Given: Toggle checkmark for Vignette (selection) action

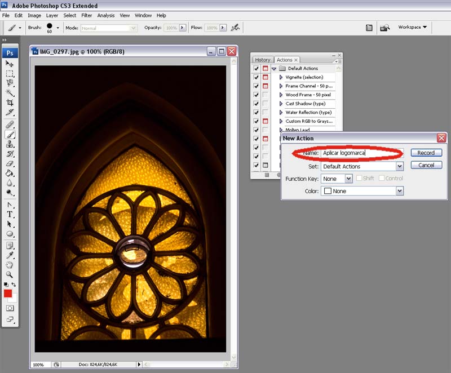Looking at the screenshot, I should click(257, 77).
